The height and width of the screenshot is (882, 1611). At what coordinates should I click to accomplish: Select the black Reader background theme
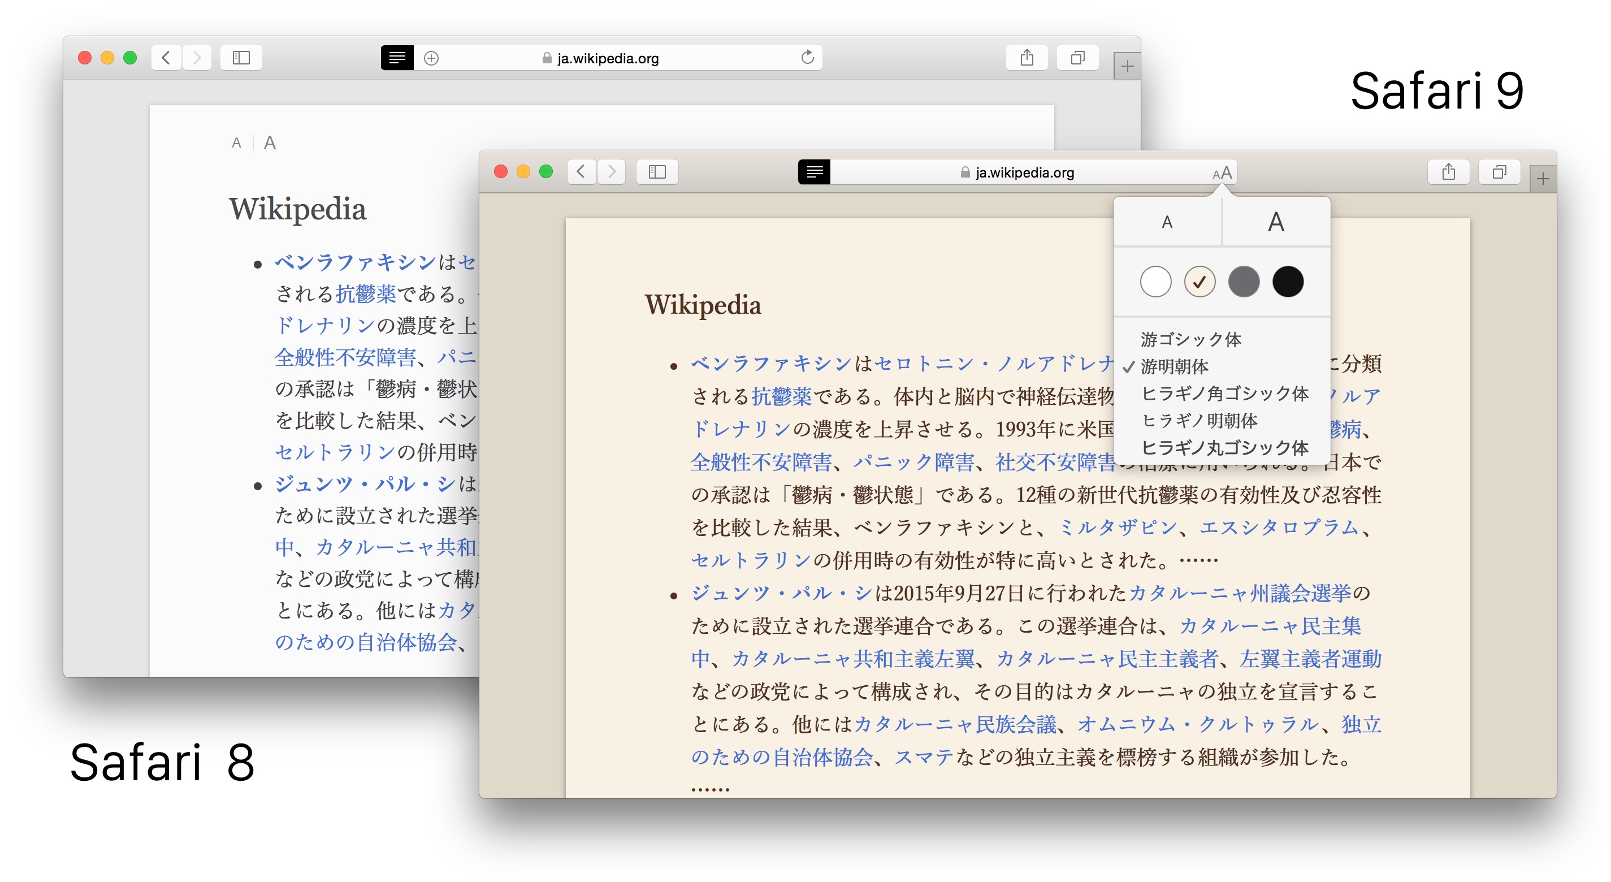click(x=1288, y=282)
